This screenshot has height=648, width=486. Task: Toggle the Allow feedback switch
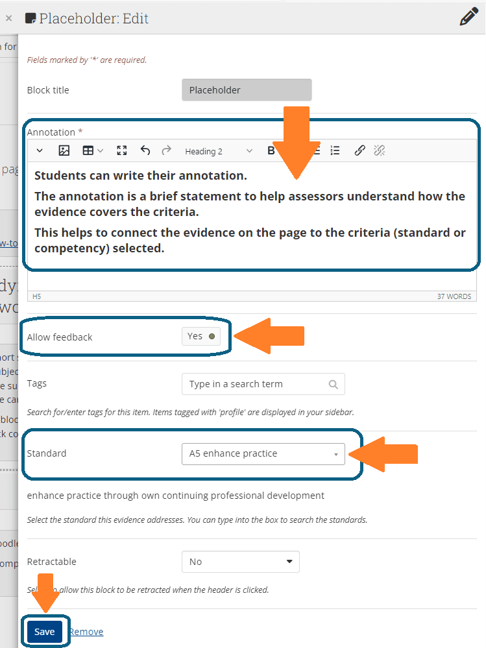(201, 337)
